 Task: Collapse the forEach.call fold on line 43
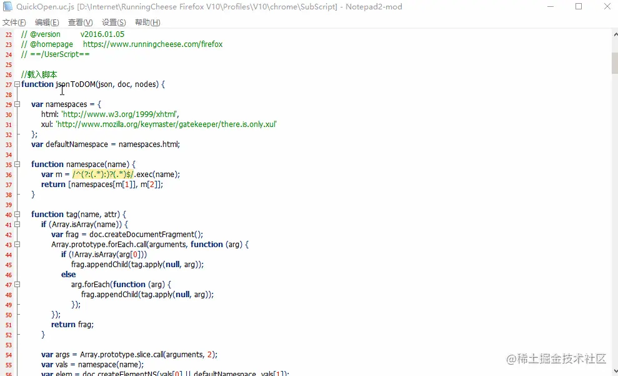click(x=17, y=245)
